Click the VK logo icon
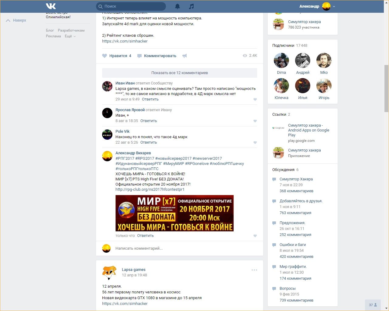Viewport: 389px width, 311px height. (x=51, y=6)
